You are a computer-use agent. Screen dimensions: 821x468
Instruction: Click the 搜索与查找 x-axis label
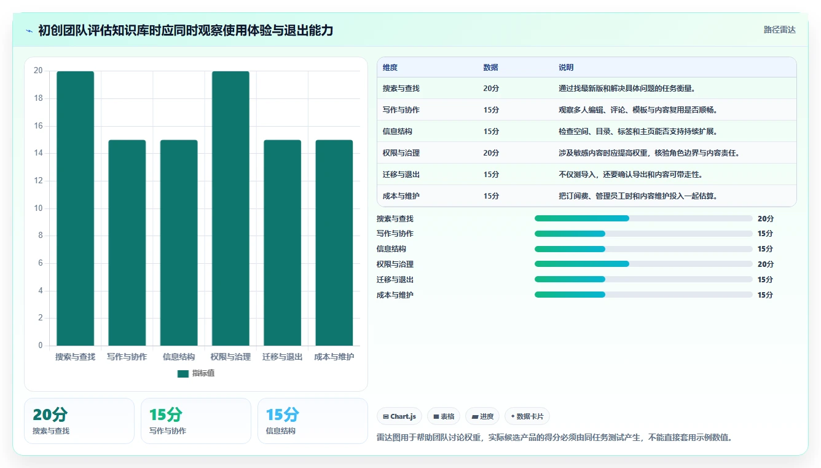(76, 357)
